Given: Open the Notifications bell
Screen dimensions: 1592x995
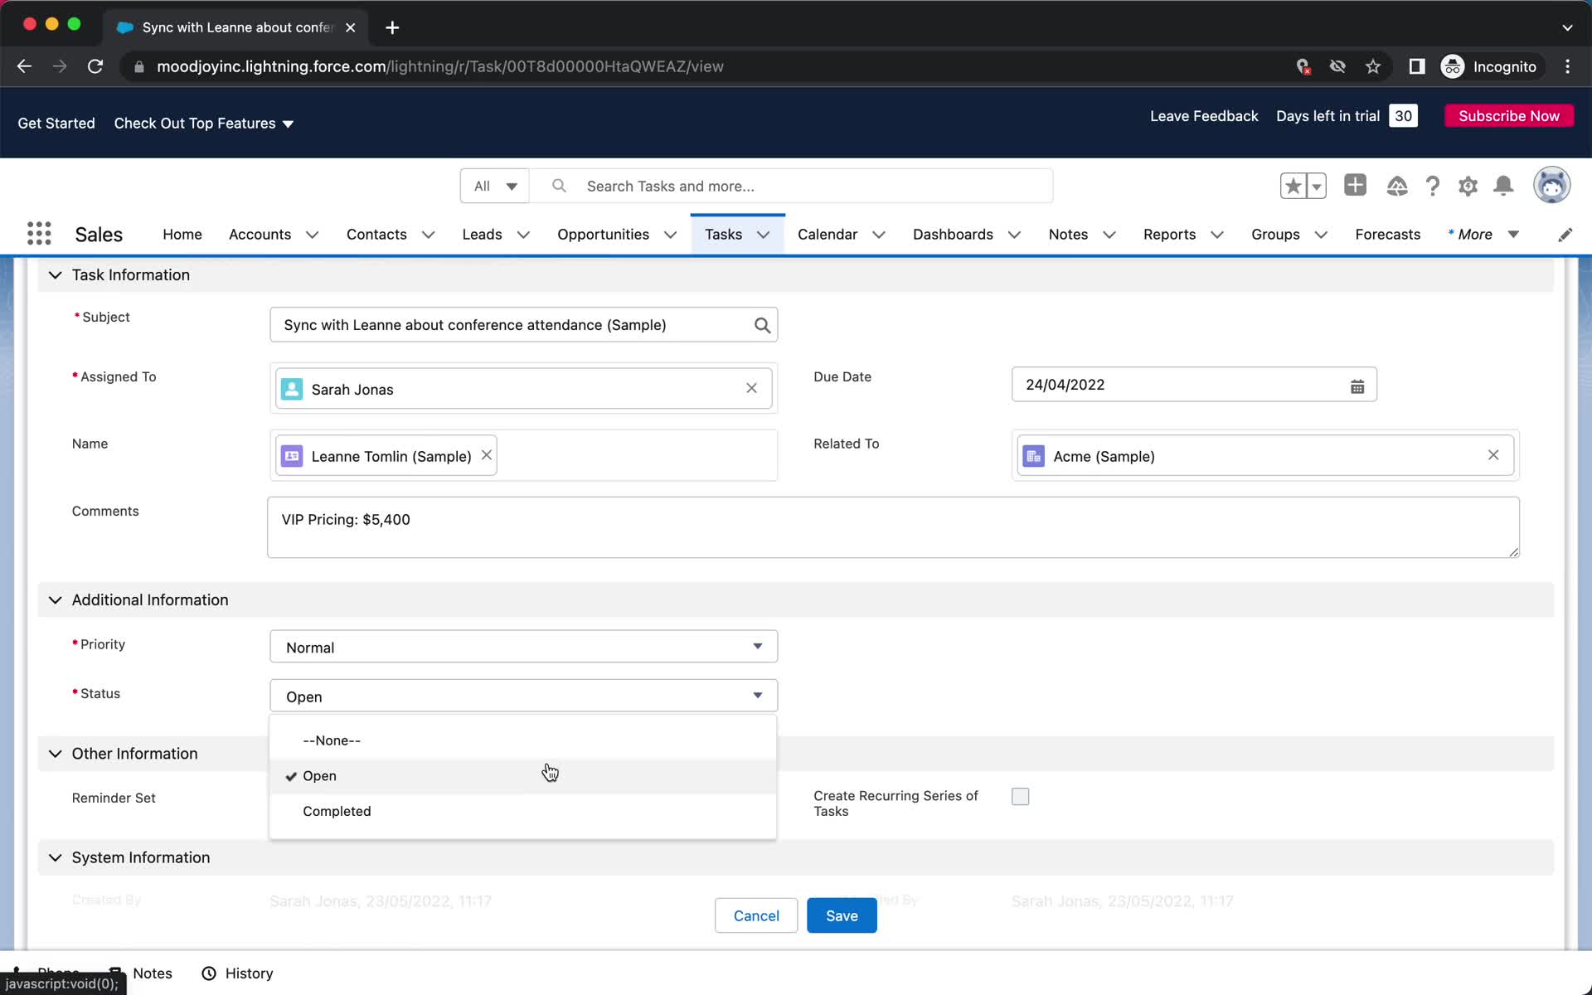Looking at the screenshot, I should coord(1503,186).
